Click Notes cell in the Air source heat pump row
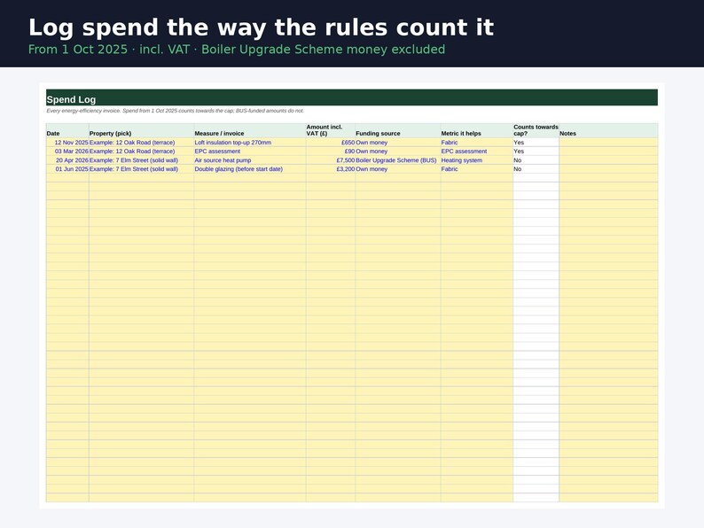The height and width of the screenshot is (528, 704). coord(608,160)
